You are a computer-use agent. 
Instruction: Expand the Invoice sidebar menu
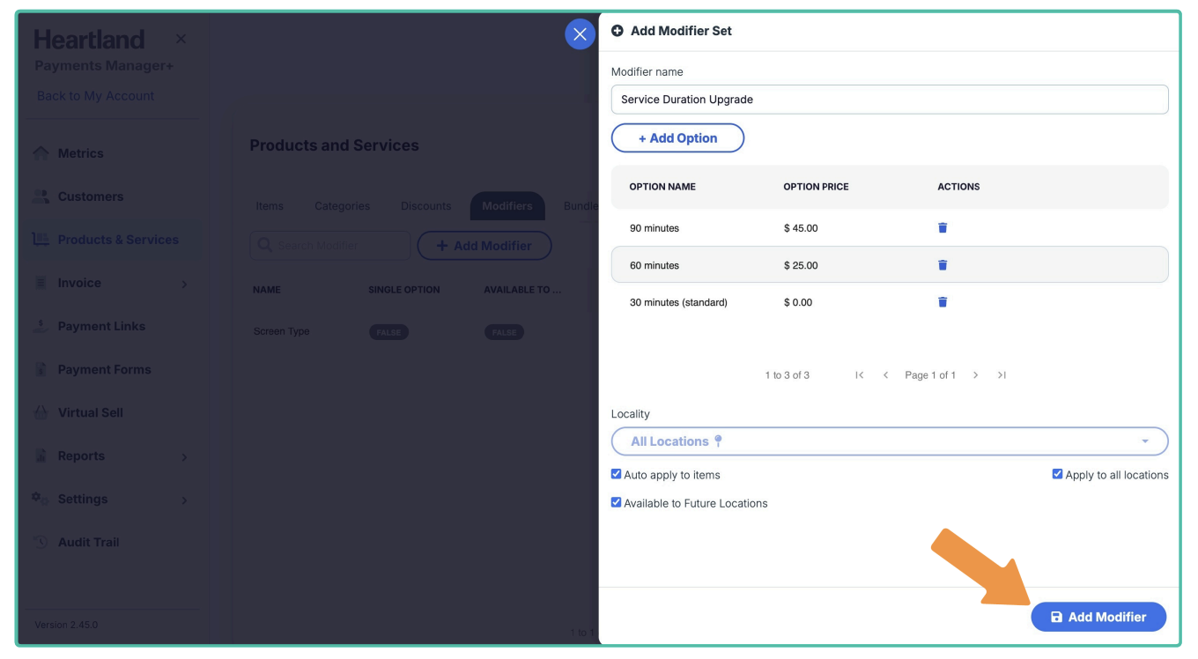click(x=184, y=284)
